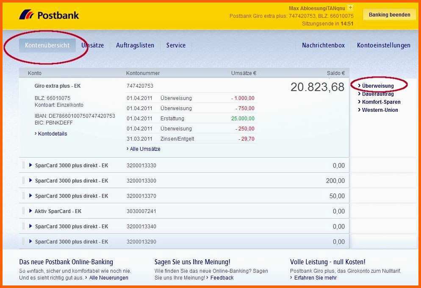421x288 pixels.
Task: Expand the Aktiv SparCard account row
Action: point(30,211)
